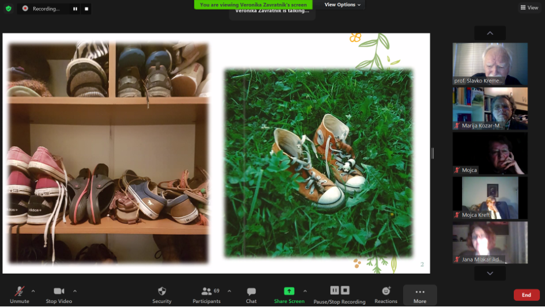This screenshot has width=545, height=307.
Task: Select prof. Slavko's video thumbnail
Action: (x=490, y=64)
